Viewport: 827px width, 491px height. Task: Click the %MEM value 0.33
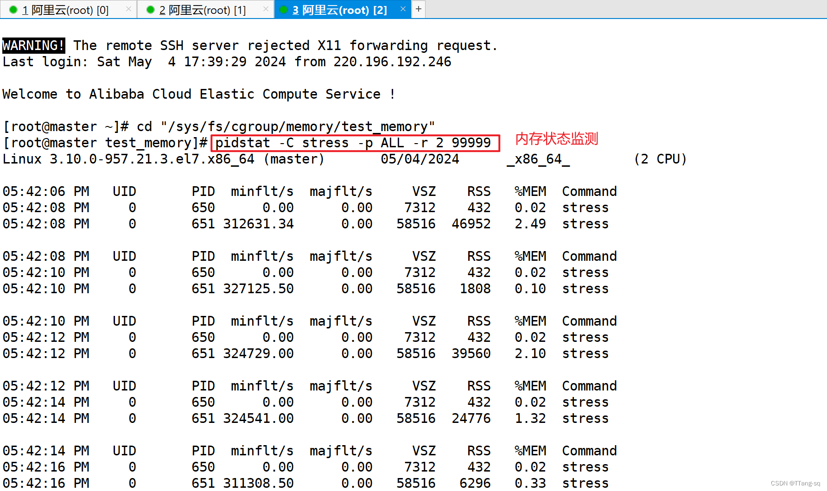(530, 483)
